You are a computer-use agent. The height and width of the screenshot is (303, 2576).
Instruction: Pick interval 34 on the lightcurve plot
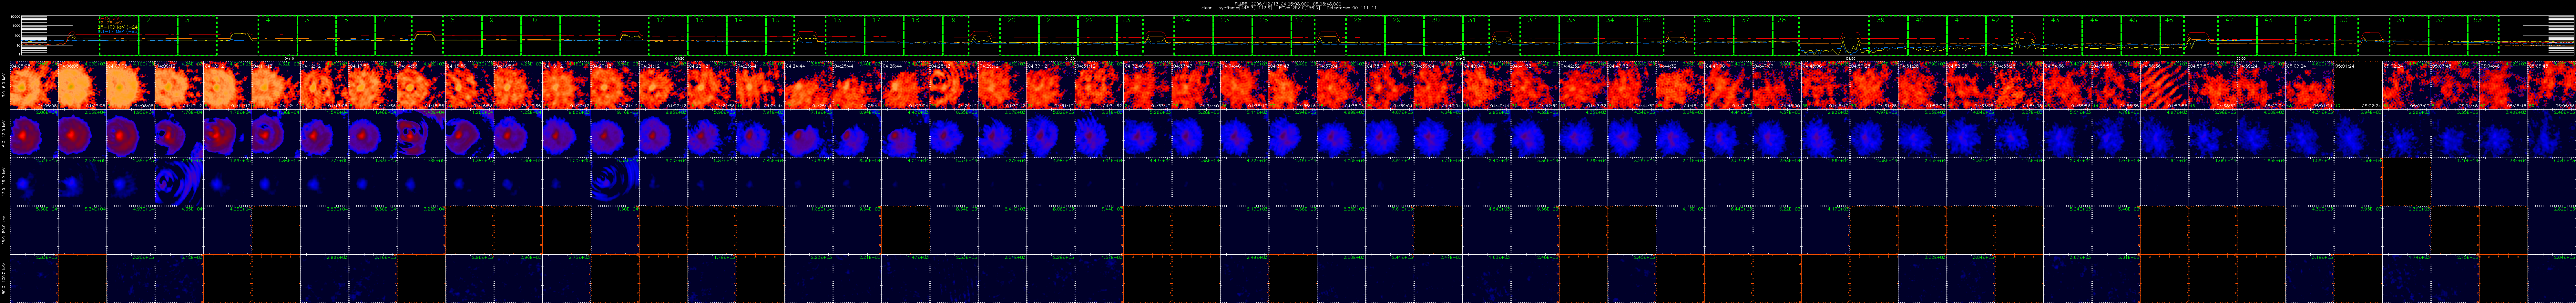coord(1618,35)
